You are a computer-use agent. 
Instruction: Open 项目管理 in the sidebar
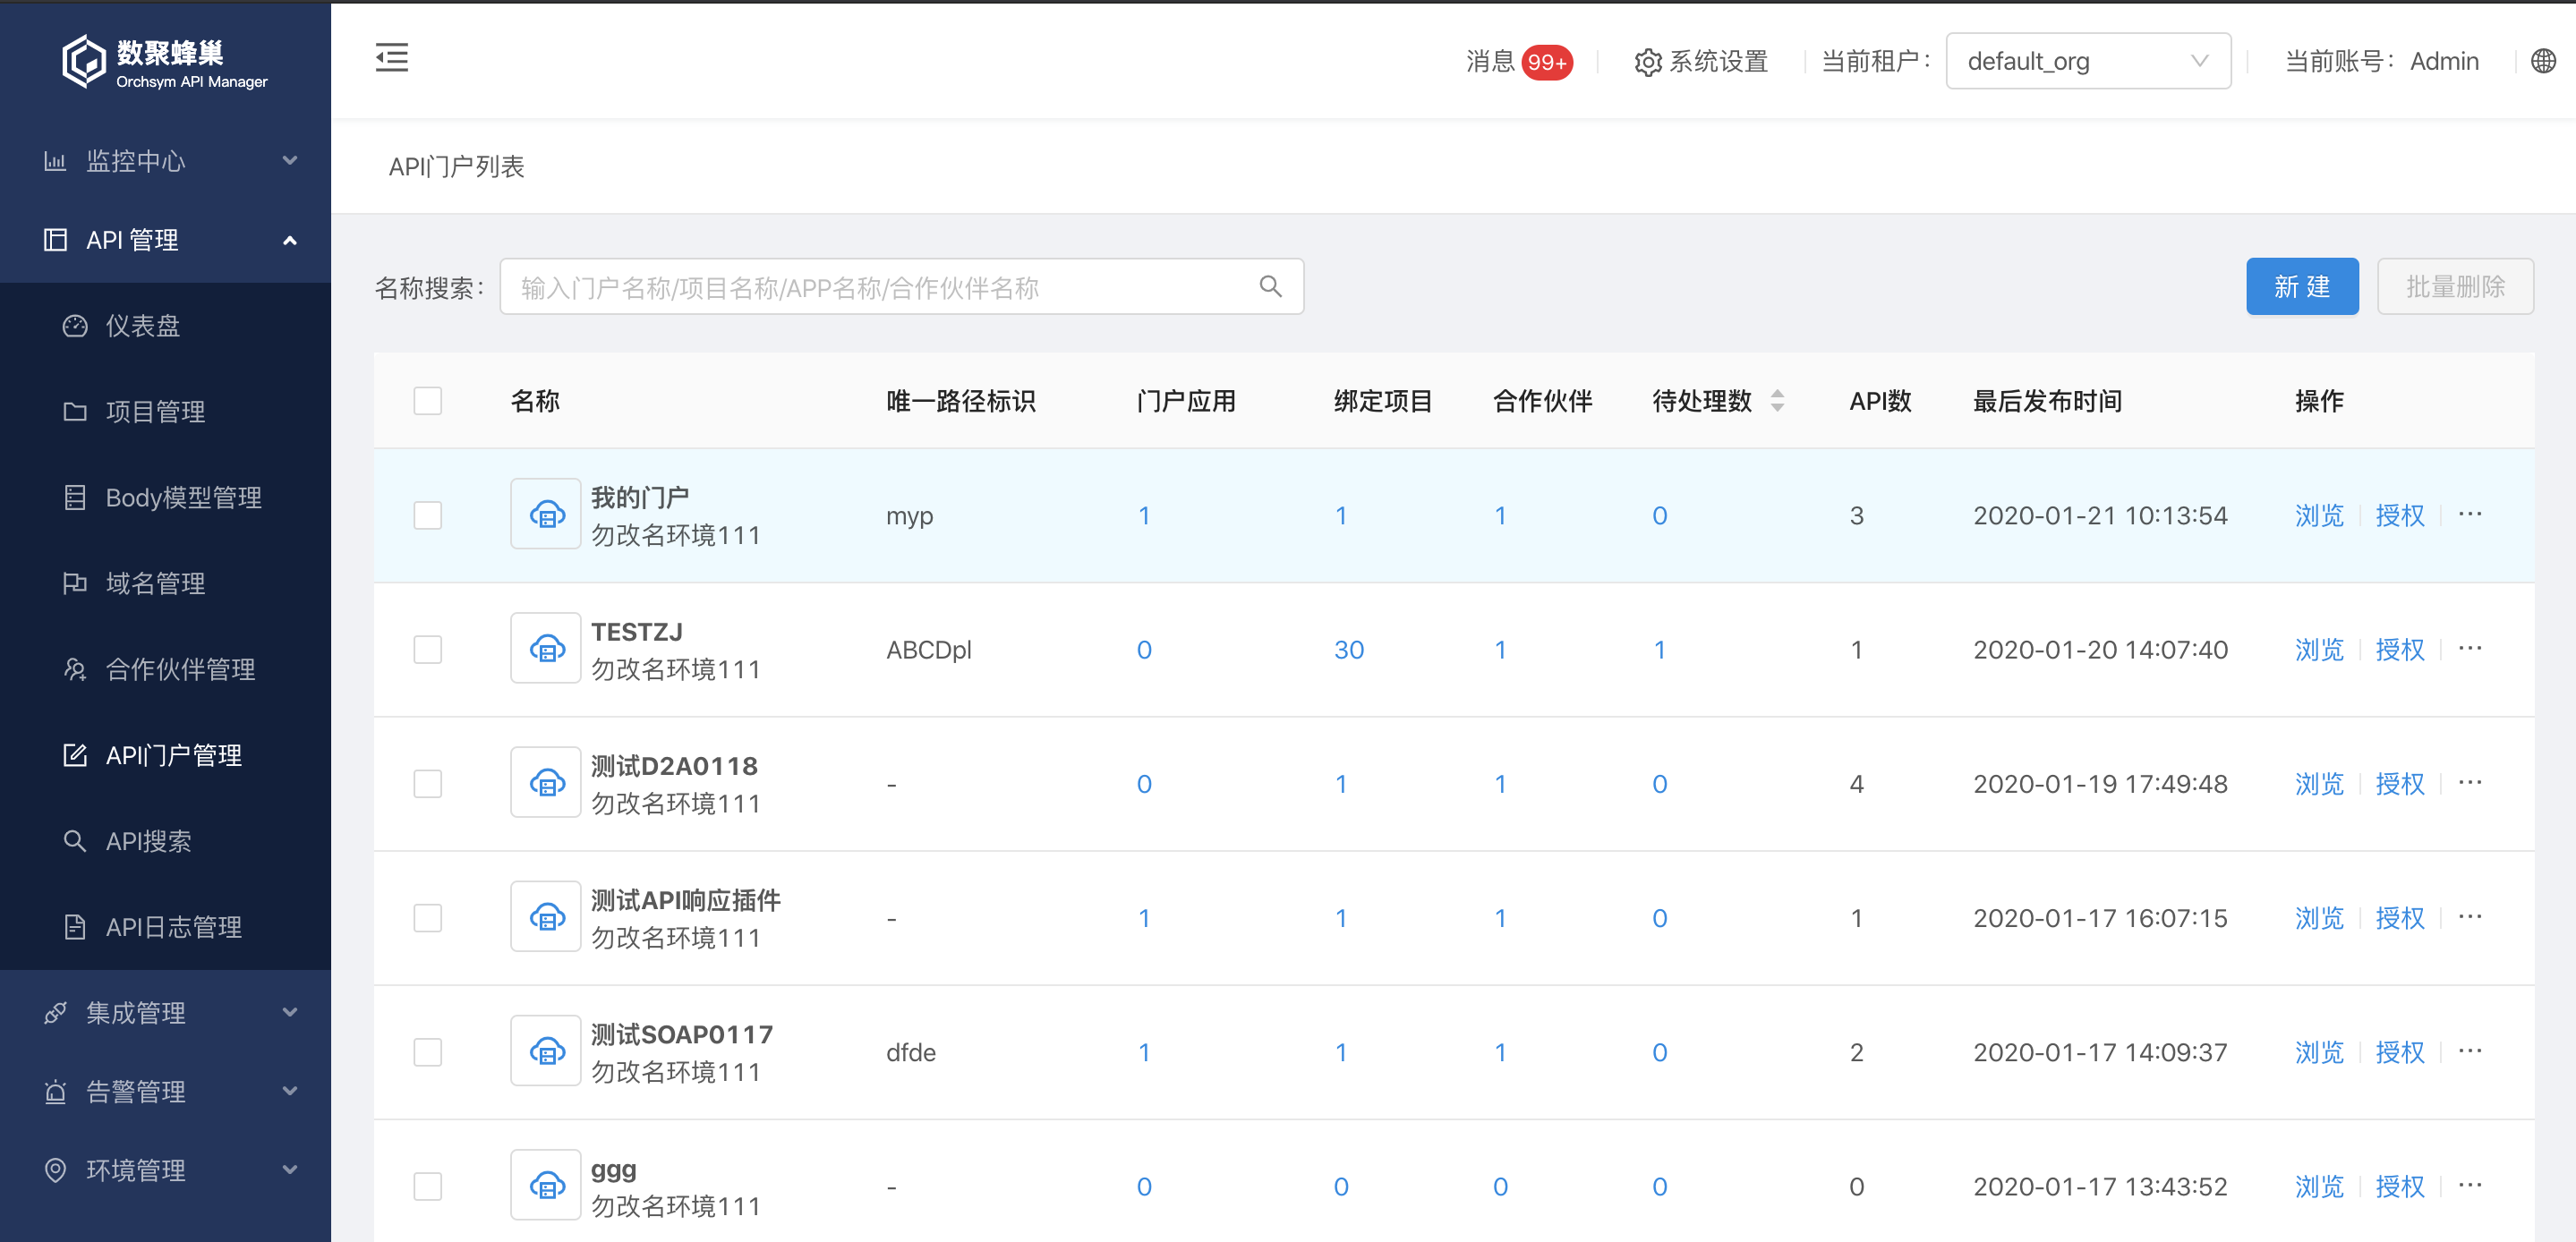coord(155,412)
